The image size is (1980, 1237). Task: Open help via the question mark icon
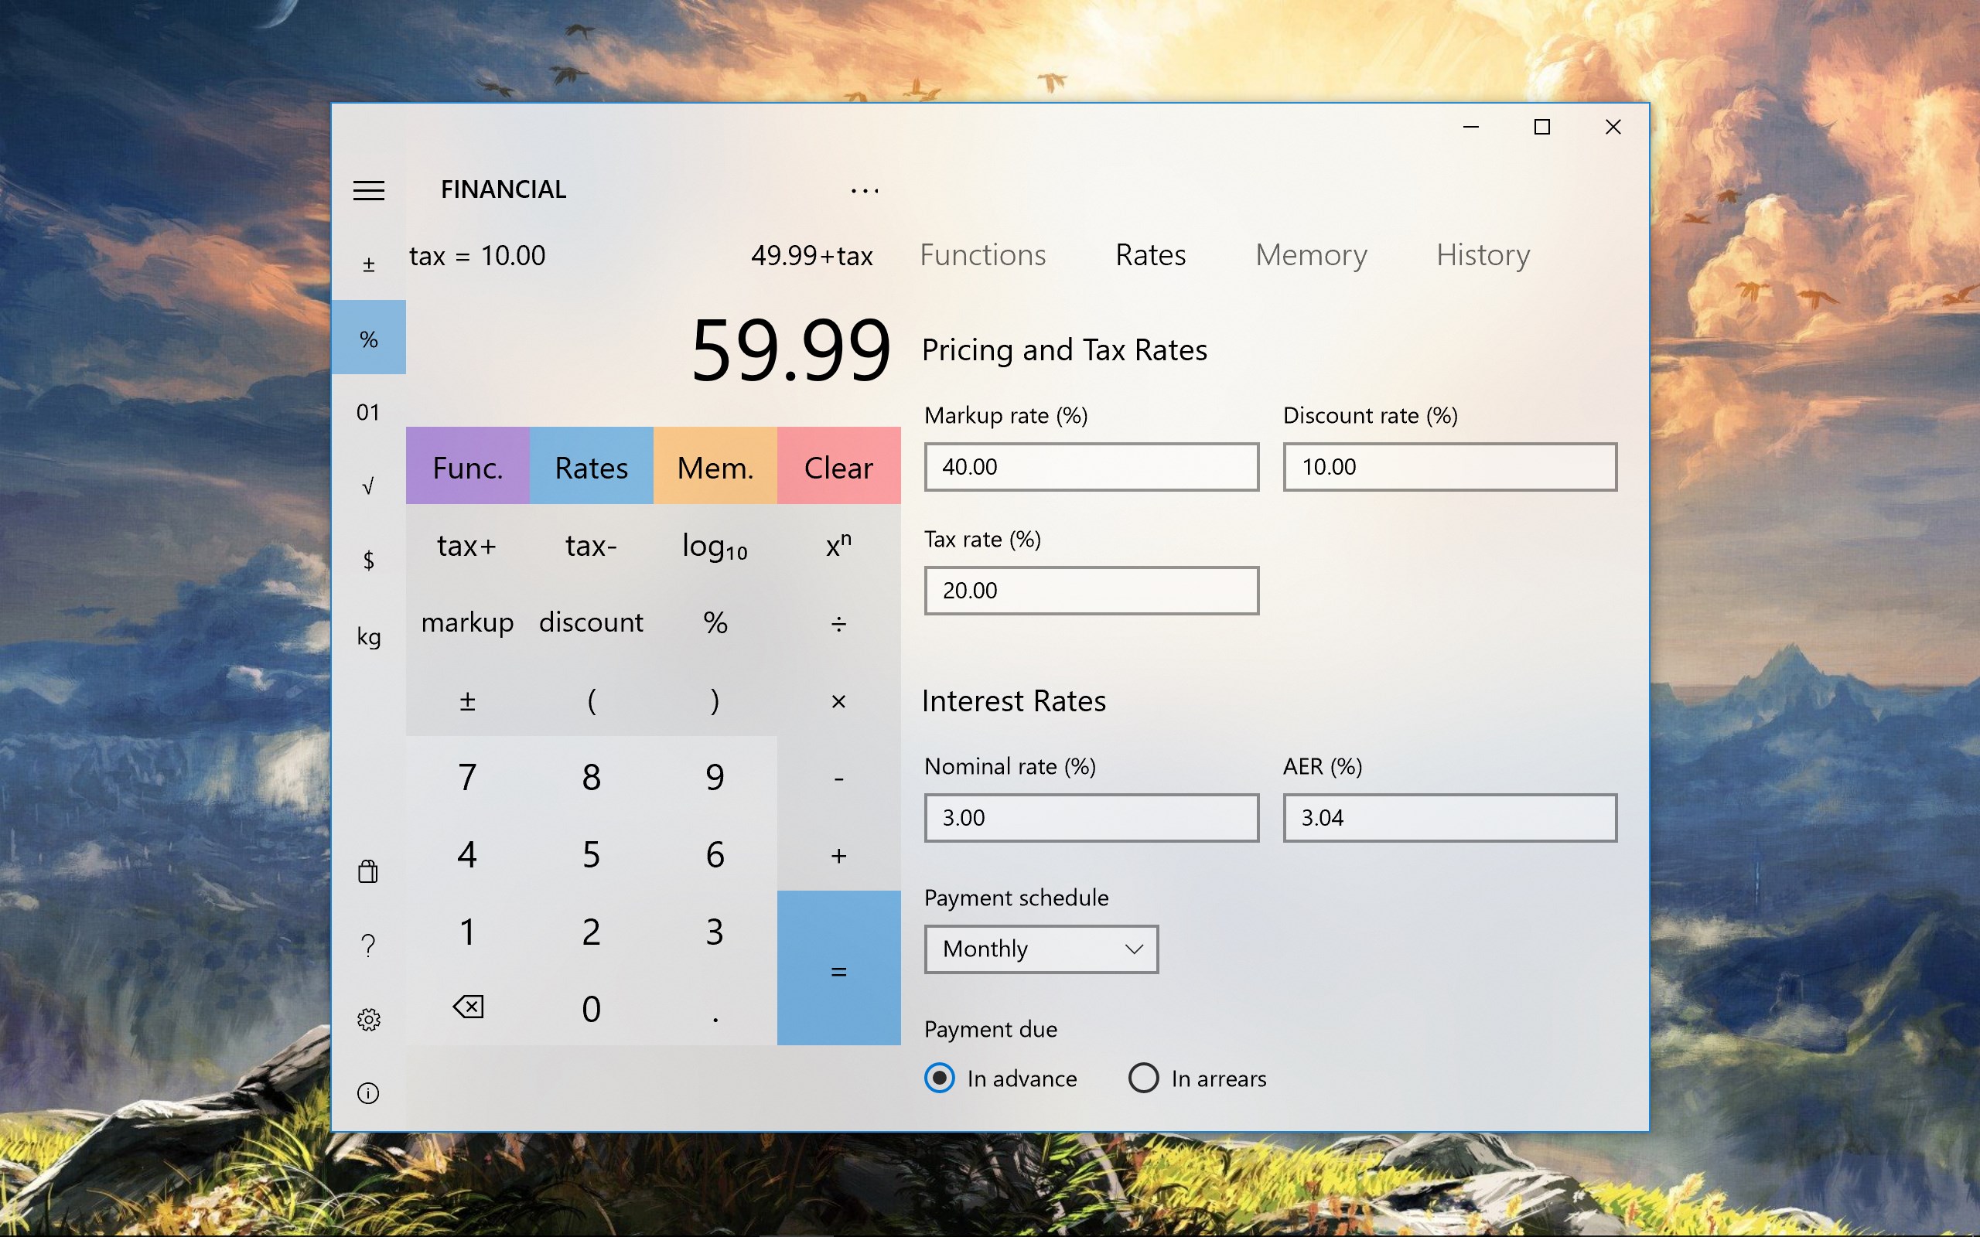point(368,945)
